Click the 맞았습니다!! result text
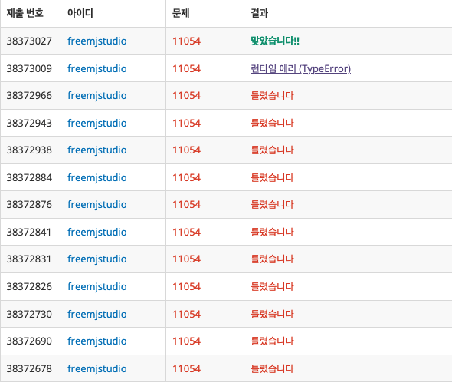Viewport: 452px width, 386px height. [275, 41]
